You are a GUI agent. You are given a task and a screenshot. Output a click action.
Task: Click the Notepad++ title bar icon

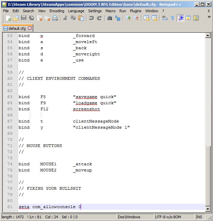[x=4, y=4]
